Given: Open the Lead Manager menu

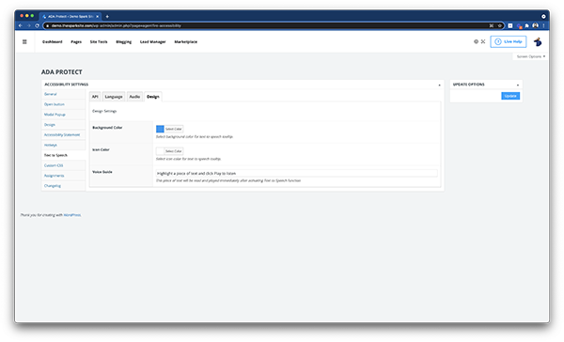Looking at the screenshot, I should coord(153,41).
